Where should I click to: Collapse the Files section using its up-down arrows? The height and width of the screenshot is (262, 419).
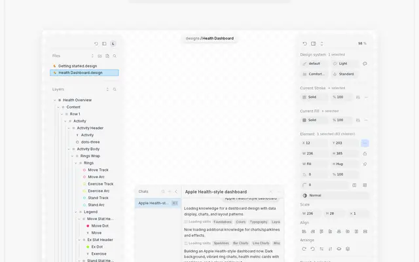point(92,56)
